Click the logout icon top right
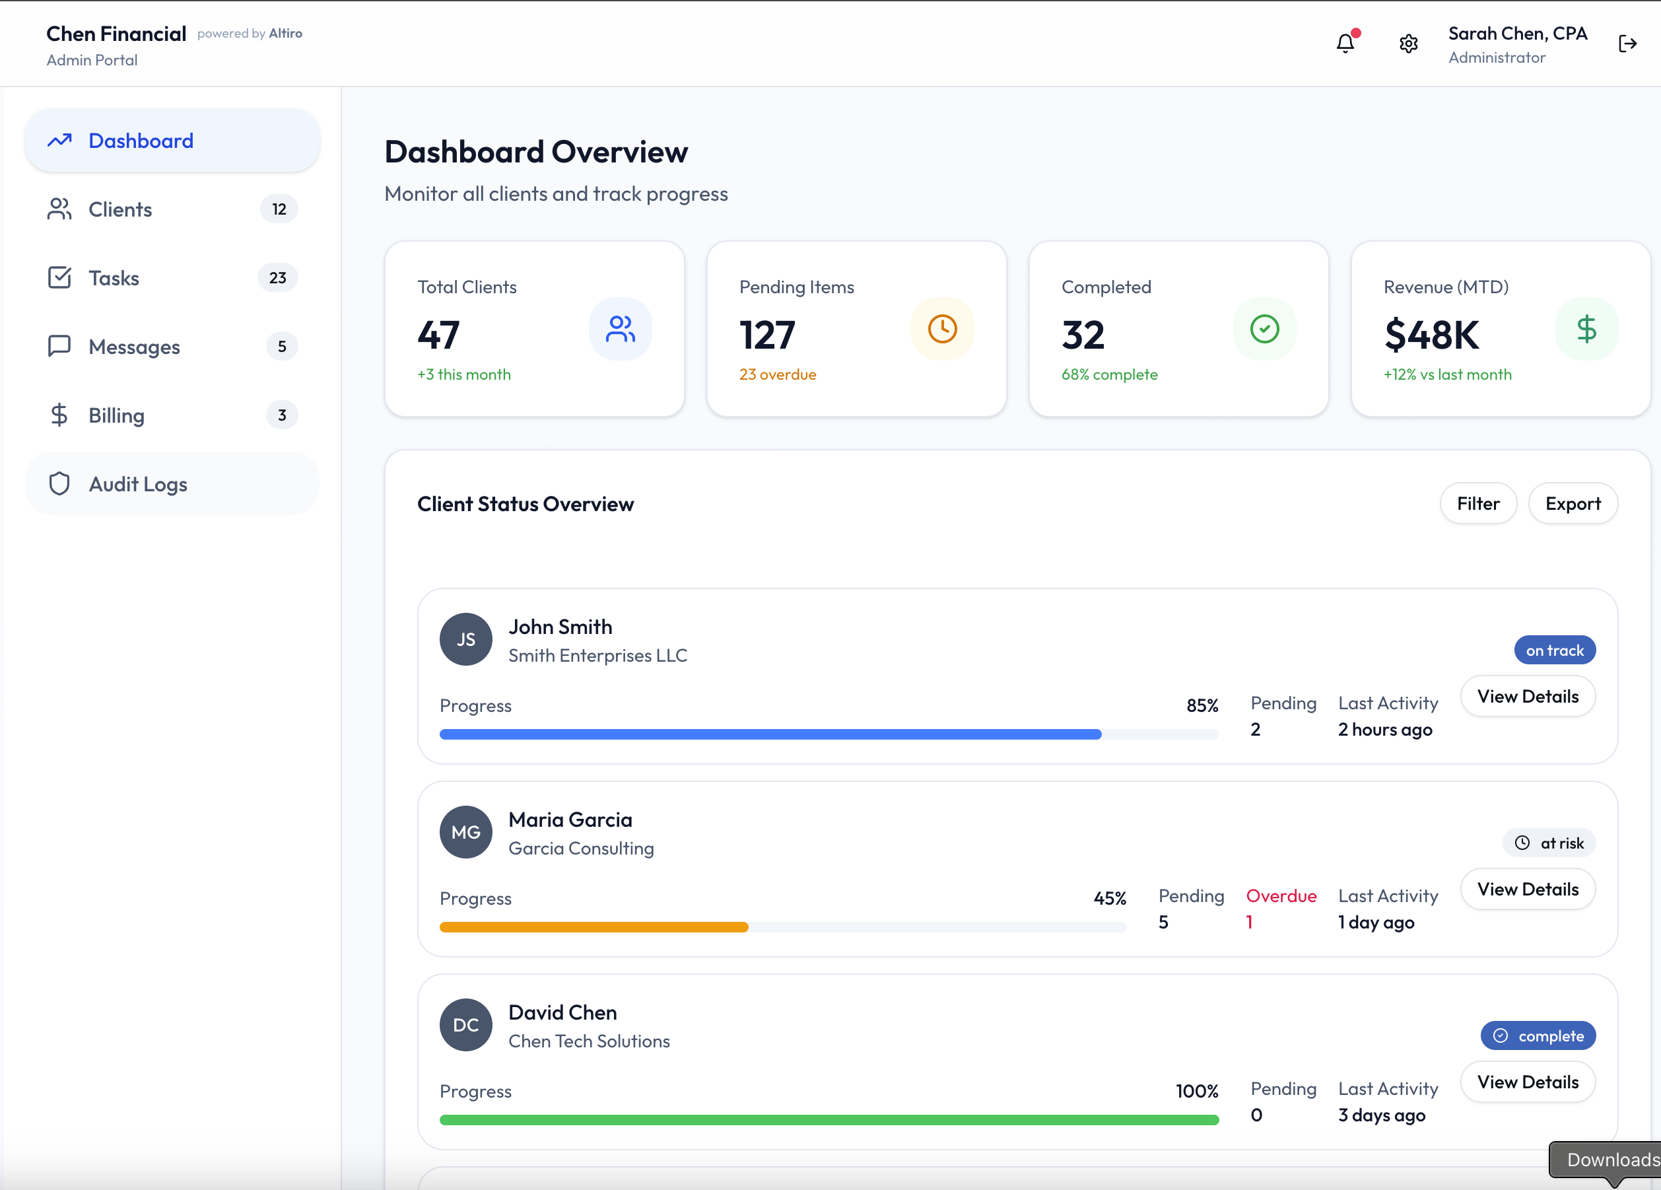This screenshot has width=1661, height=1190. coord(1628,43)
